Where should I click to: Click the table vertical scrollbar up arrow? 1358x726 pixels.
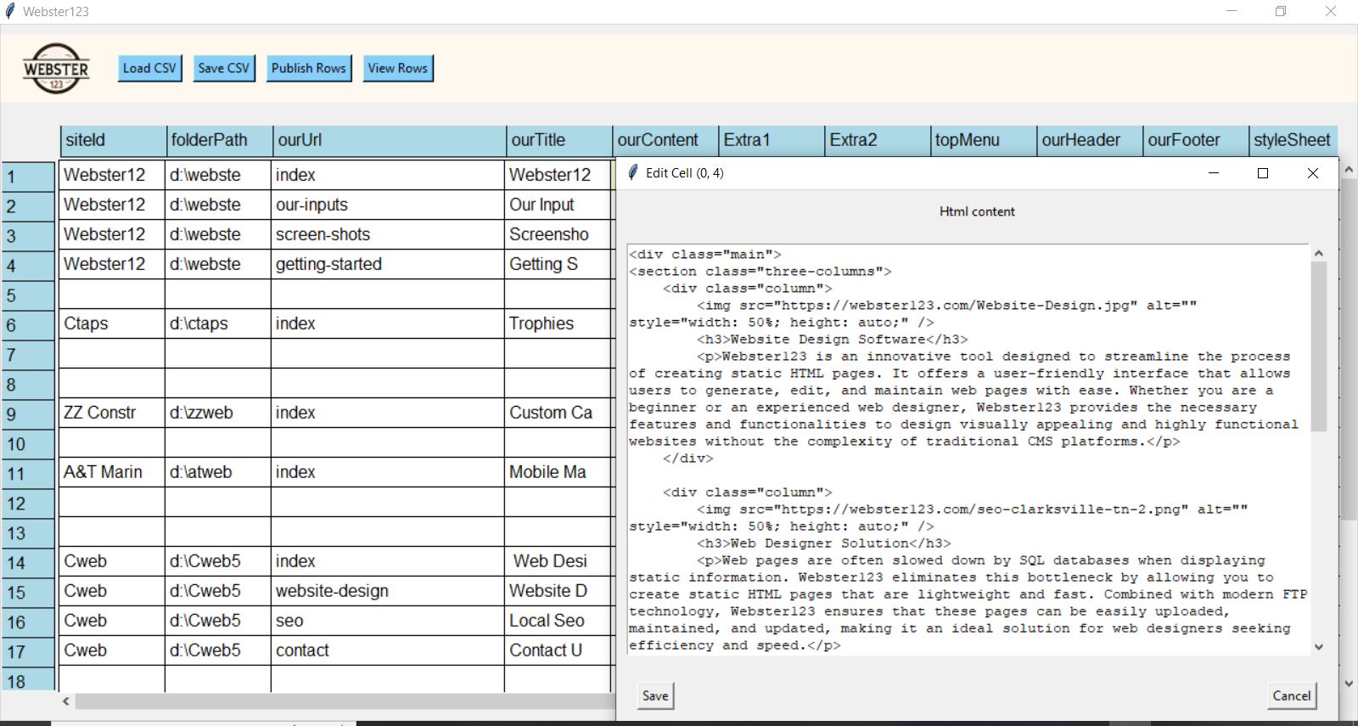pos(1349,170)
